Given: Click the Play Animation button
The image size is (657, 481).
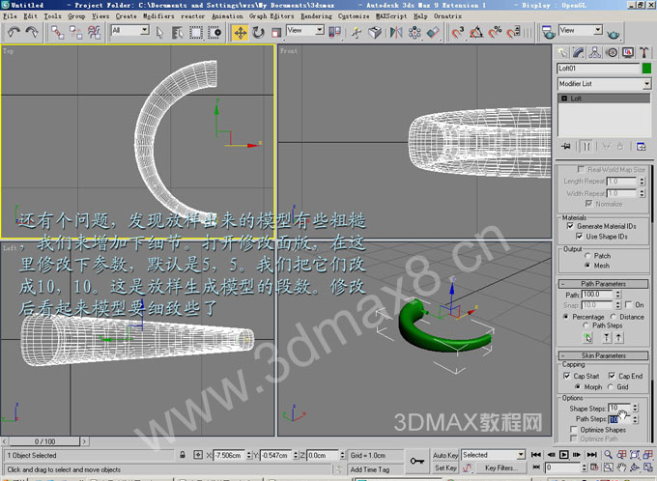Looking at the screenshot, I should [564, 455].
